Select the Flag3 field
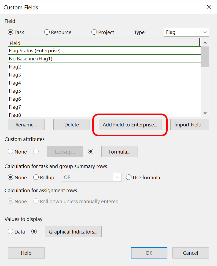The height and width of the screenshot is (266, 217). coord(104,75)
